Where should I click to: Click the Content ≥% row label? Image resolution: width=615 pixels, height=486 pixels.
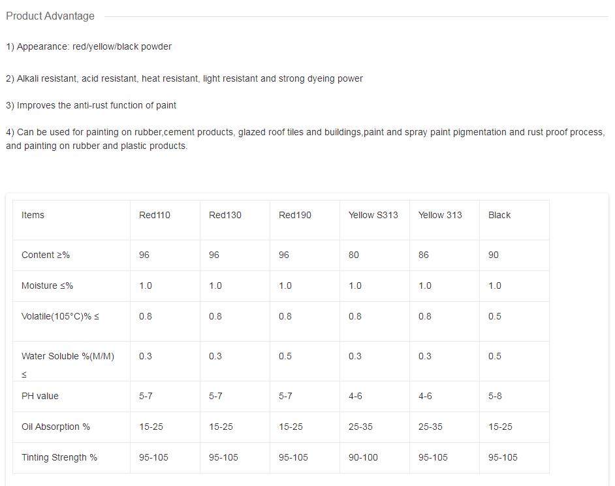point(46,255)
